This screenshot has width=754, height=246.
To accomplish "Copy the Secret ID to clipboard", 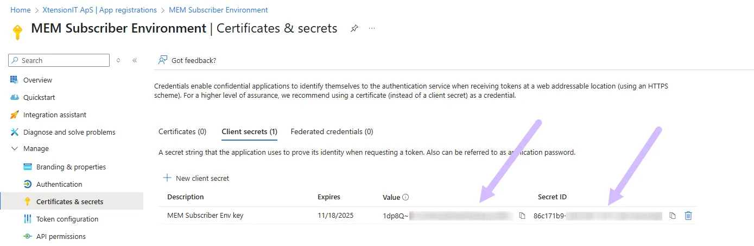I will 672,216.
